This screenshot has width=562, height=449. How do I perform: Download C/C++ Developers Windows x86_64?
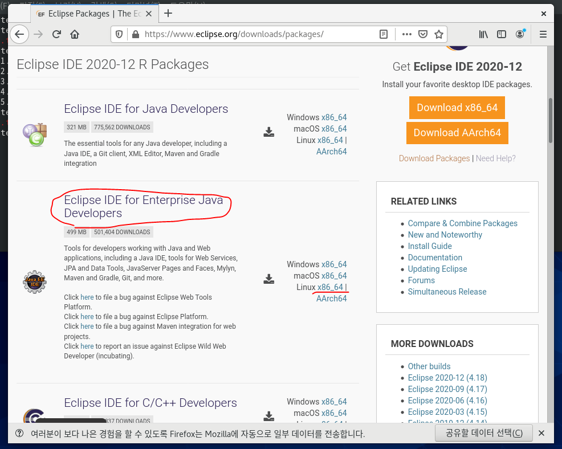click(334, 402)
